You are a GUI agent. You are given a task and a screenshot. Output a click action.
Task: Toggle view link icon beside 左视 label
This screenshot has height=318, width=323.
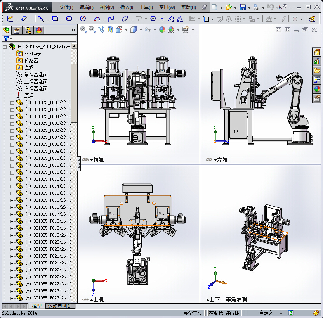(x=209, y=159)
